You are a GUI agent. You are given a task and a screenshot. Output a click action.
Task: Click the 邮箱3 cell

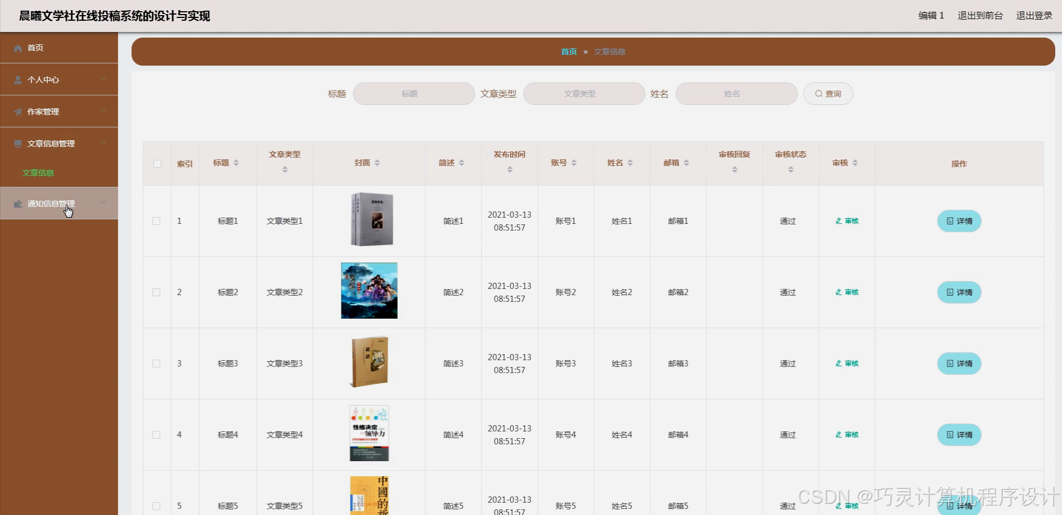coord(678,364)
